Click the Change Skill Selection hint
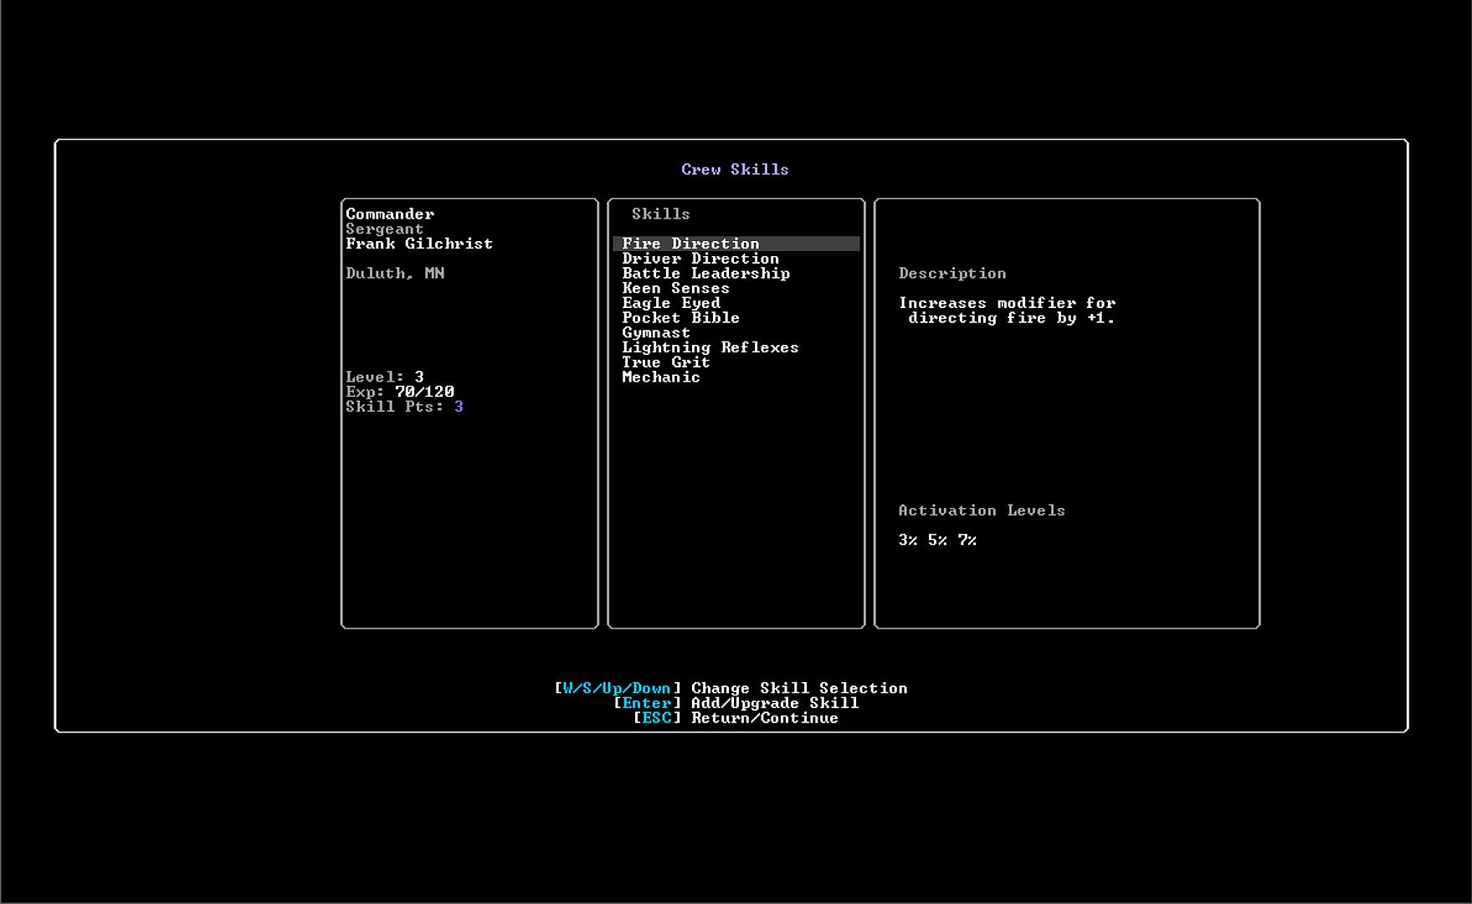 click(x=731, y=688)
